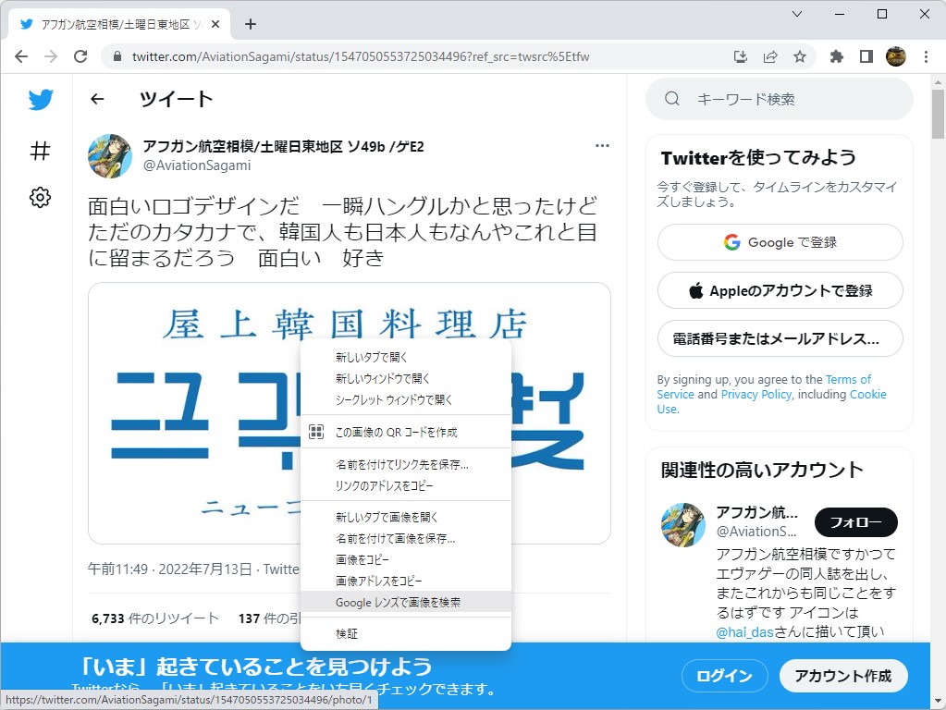Click the share icon in the address bar
The height and width of the screenshot is (710, 946).
tap(770, 56)
